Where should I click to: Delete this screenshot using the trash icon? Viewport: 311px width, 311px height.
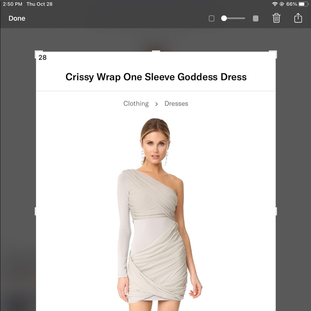[276, 18]
